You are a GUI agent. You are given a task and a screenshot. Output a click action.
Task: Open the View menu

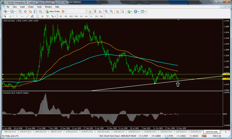(14, 7)
